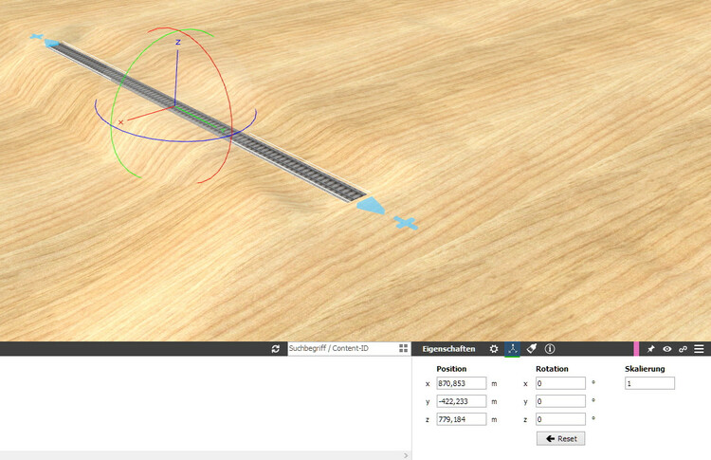Screen dimensions: 711x460
Task: Click the Rotation z input field
Action: click(560, 419)
